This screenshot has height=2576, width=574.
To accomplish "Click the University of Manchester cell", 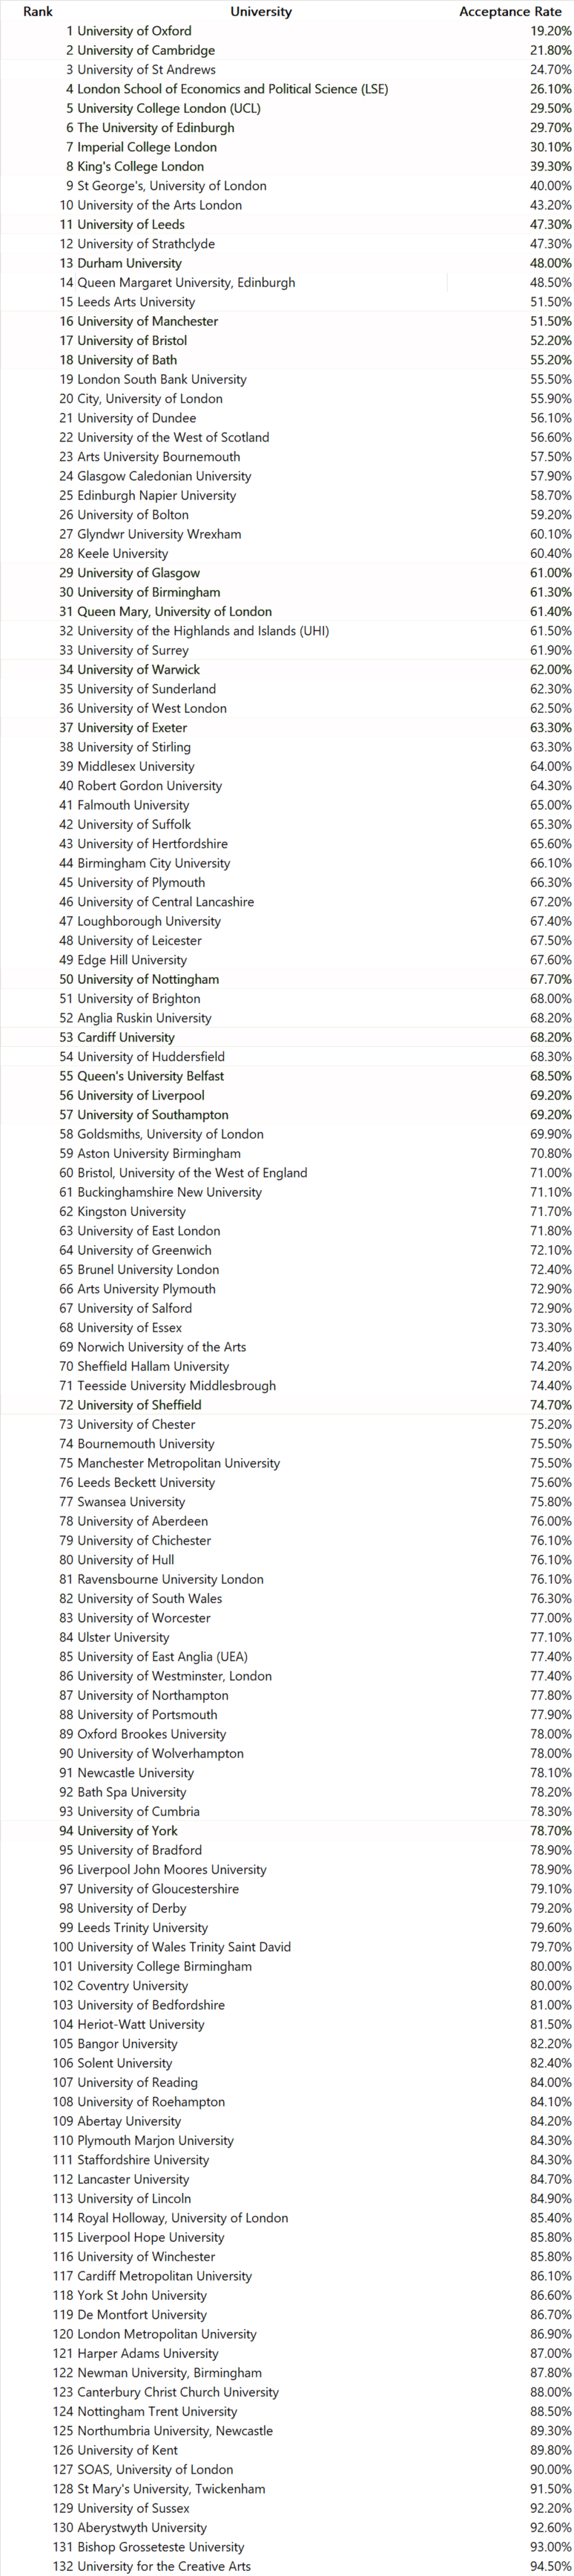I will click(148, 321).
